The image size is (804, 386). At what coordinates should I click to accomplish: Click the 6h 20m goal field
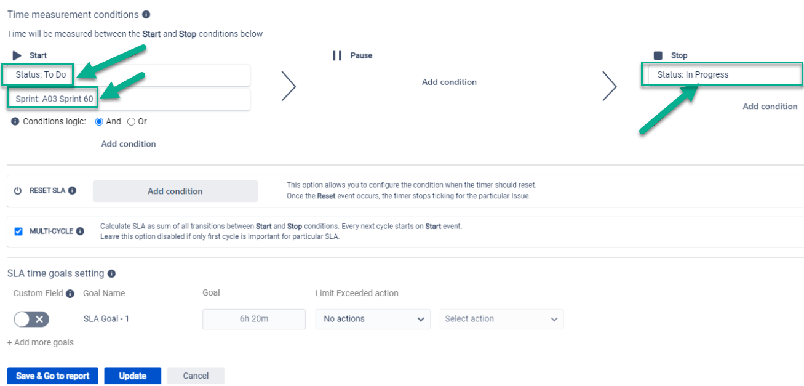point(253,319)
